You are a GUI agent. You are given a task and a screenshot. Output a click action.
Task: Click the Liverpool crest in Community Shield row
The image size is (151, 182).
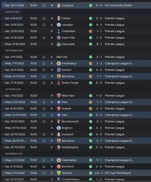59,5
